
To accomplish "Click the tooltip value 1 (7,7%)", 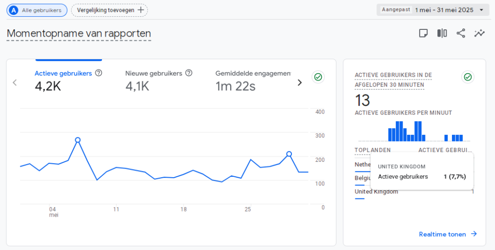I will [454, 177].
